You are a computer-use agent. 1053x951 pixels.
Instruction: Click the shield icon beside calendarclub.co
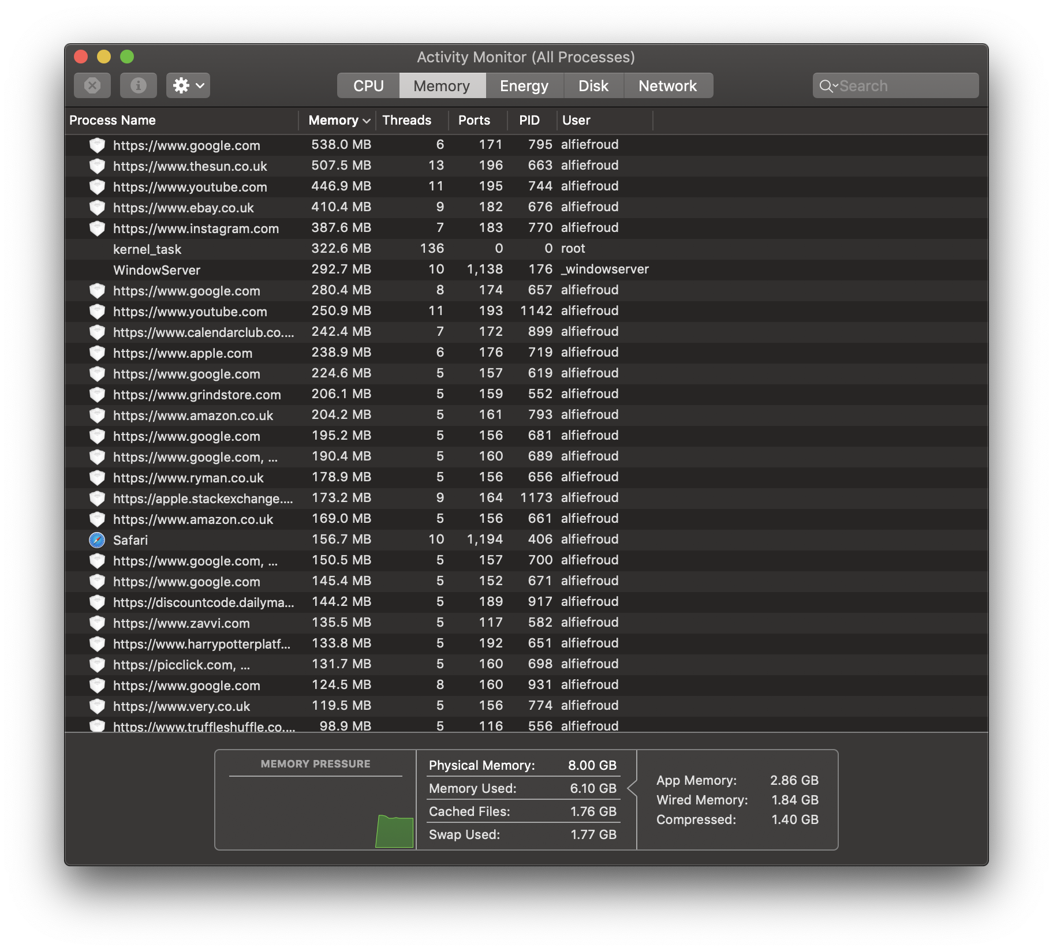click(x=97, y=332)
